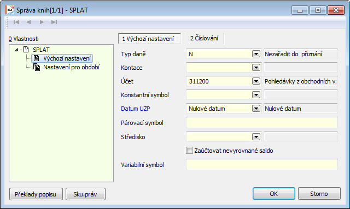
Task: Open the Účet dropdown arrow
Action: (x=256, y=81)
